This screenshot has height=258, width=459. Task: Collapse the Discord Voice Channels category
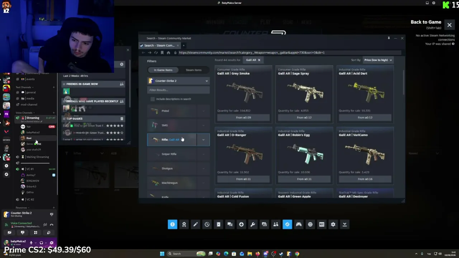coord(25,113)
